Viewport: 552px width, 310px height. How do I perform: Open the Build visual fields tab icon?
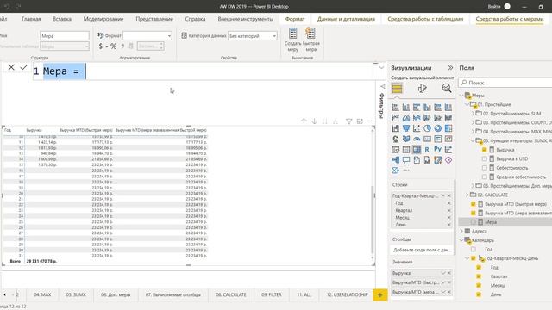pos(397,88)
